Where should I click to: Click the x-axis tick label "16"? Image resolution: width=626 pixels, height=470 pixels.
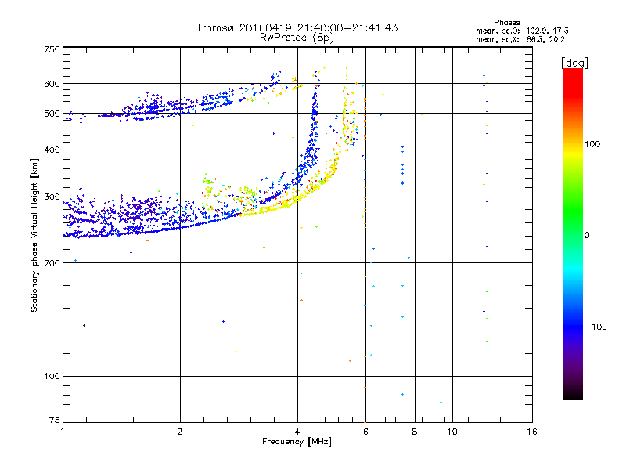pos(532,432)
